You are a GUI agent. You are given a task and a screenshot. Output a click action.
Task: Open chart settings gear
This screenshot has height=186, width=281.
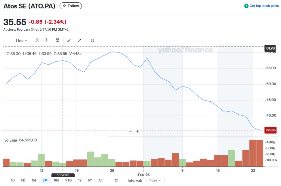point(92,40)
